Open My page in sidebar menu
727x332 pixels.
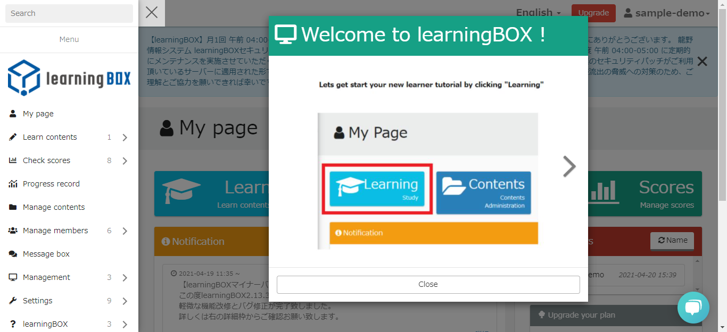click(x=38, y=114)
